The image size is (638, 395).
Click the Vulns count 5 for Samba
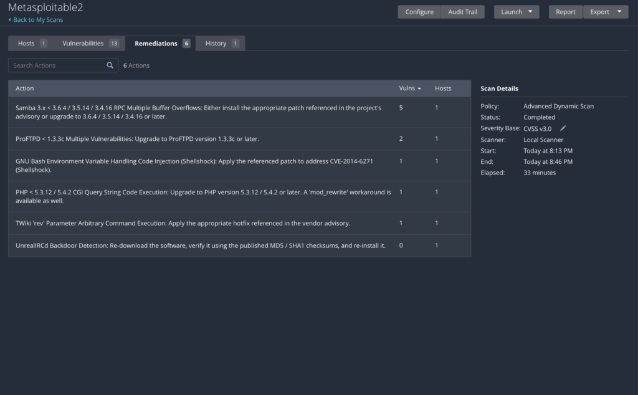401,108
